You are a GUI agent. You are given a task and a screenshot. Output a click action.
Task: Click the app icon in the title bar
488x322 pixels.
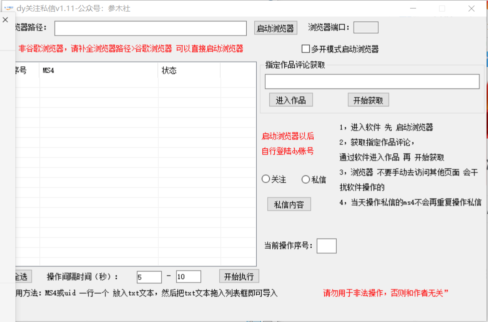8,7
